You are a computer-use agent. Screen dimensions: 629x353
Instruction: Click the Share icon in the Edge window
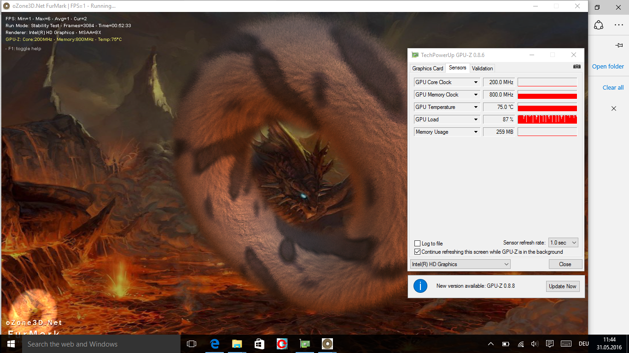coord(599,25)
